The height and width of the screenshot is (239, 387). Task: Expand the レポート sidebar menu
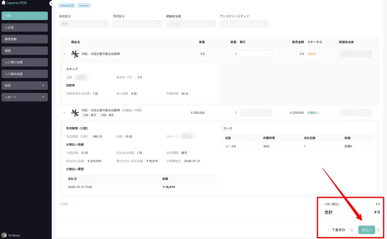pyautogui.click(x=25, y=97)
